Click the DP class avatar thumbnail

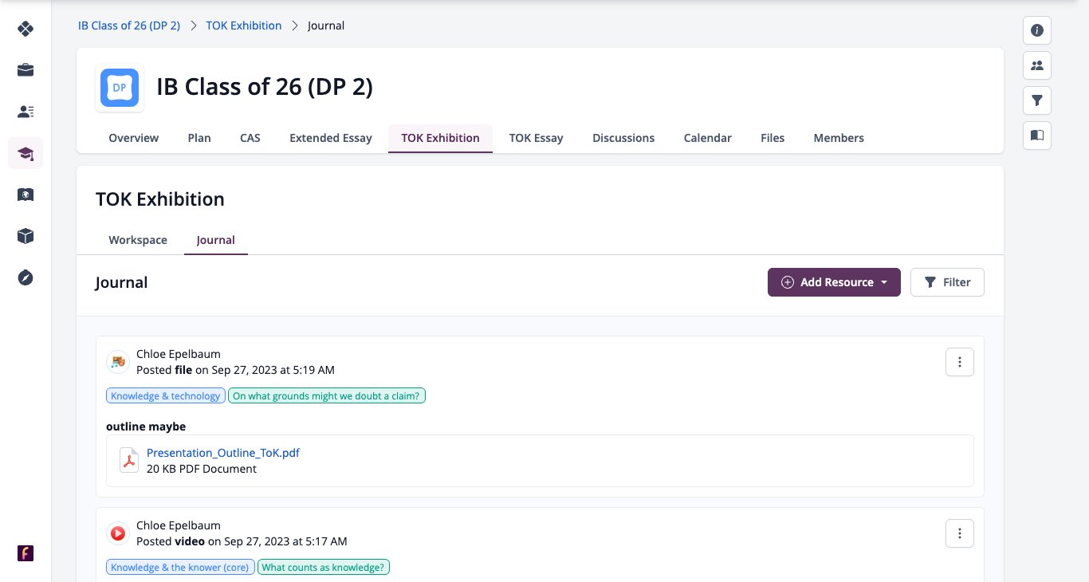120,88
